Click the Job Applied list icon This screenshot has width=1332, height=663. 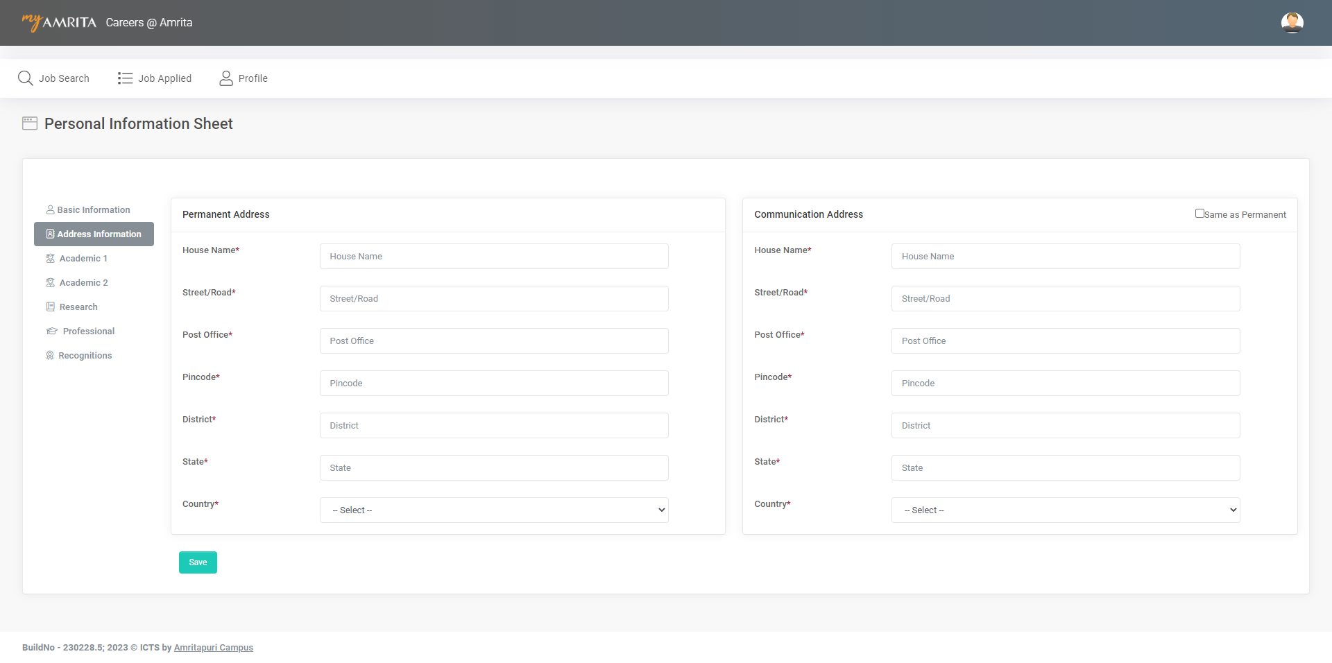point(125,78)
